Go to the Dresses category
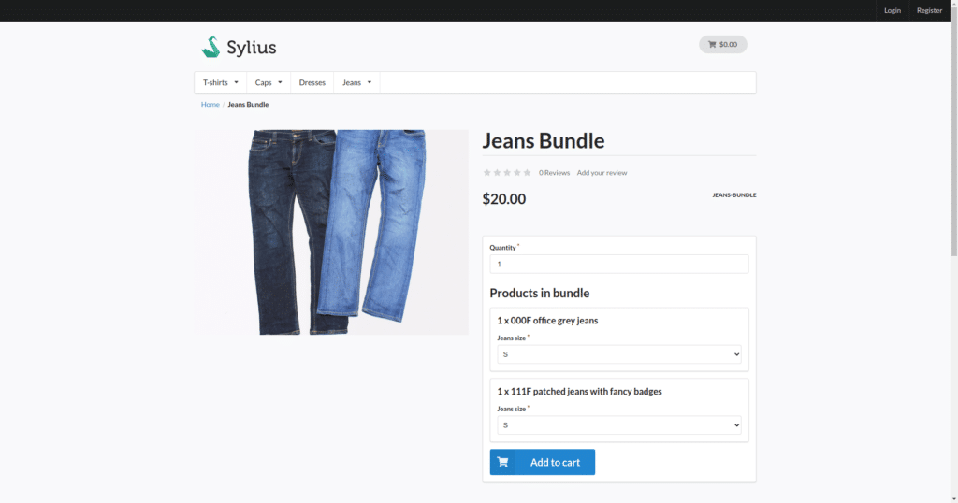Screen dimensions: 958x503 coord(312,82)
